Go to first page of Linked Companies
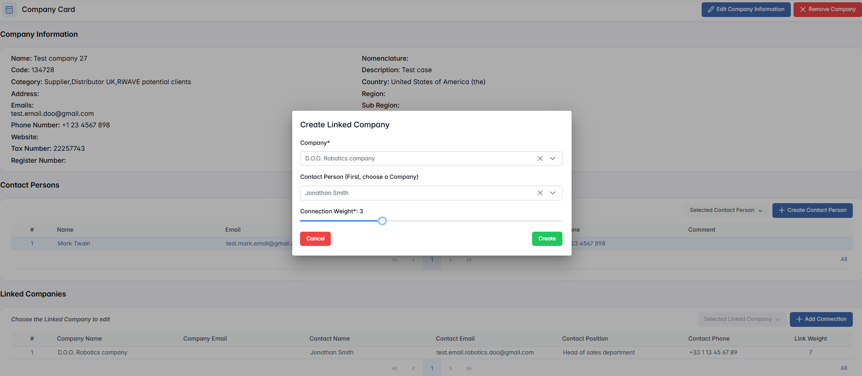 [x=395, y=368]
